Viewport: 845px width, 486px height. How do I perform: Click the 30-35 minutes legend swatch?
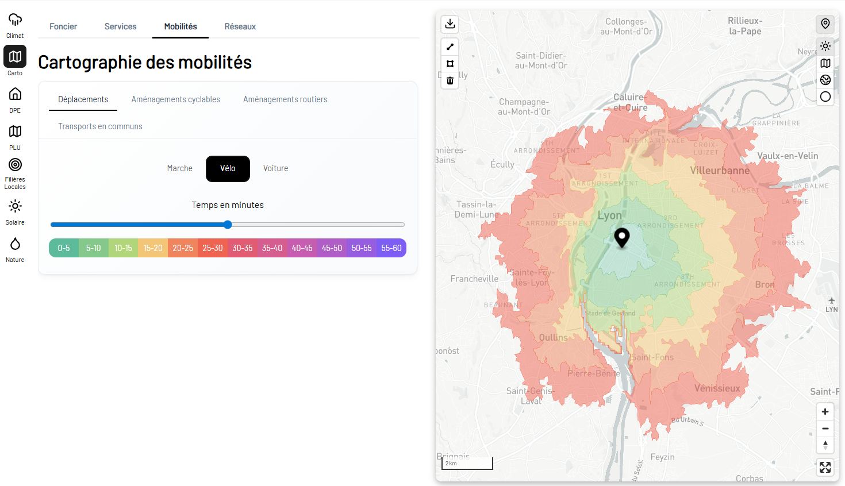243,248
